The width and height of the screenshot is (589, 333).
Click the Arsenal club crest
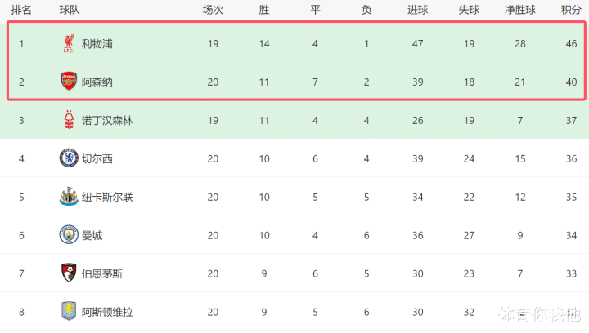click(x=69, y=82)
